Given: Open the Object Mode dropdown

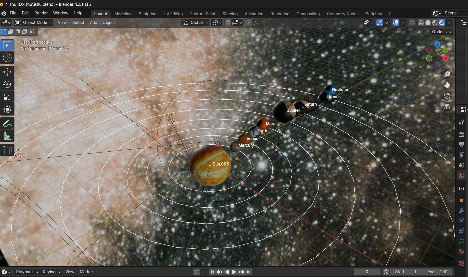Looking at the screenshot, I should click(34, 23).
